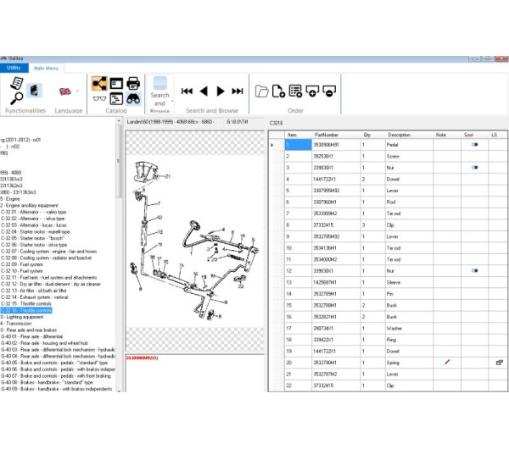Open the language flag dropdown

(x=67, y=91)
